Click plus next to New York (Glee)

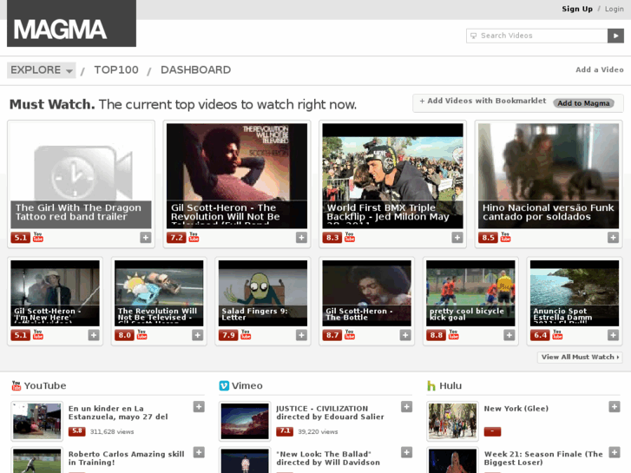[x=615, y=407]
